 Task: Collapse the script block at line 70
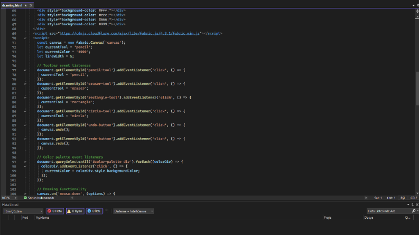pos(25,38)
